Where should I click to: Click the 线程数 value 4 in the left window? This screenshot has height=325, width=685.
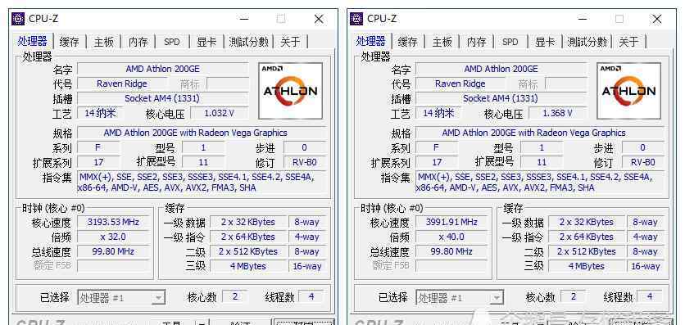[311, 296]
